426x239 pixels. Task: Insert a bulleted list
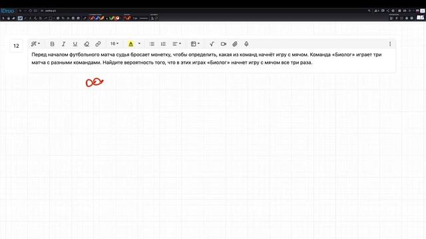coord(152,44)
